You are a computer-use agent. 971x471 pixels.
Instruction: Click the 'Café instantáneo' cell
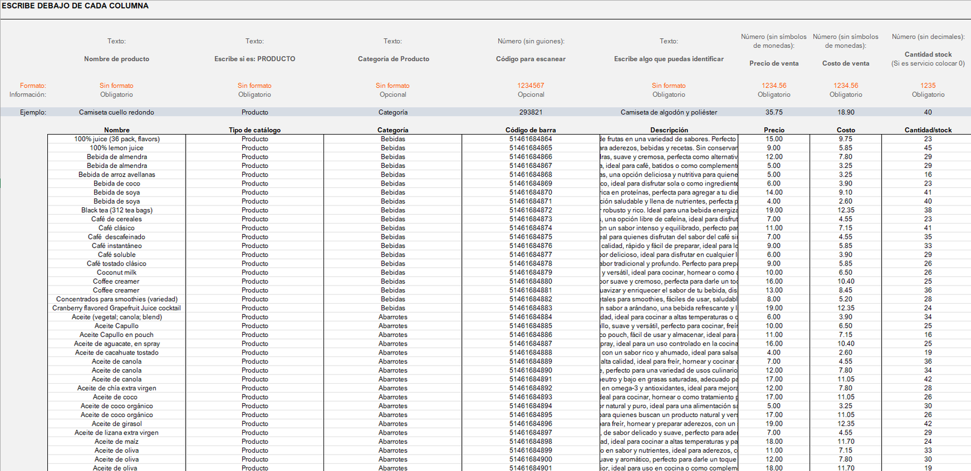tap(117, 246)
